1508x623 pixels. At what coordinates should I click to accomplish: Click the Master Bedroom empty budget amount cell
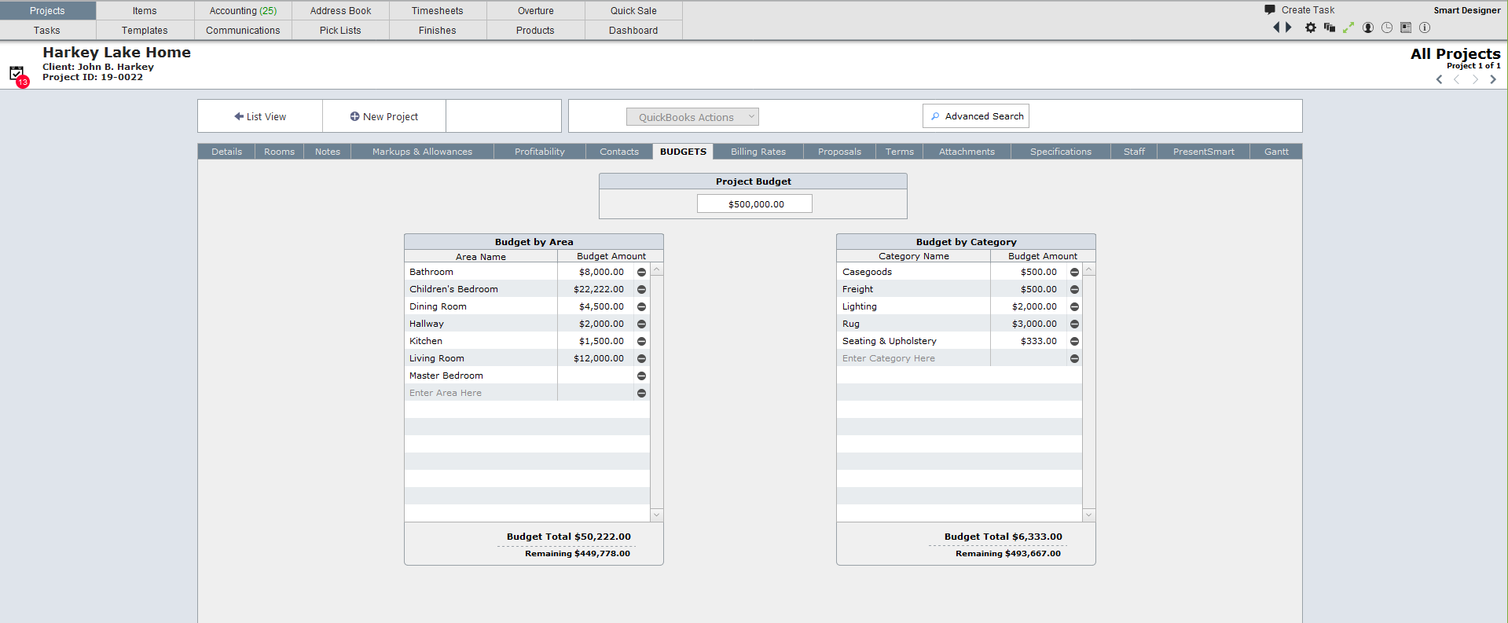pos(596,376)
